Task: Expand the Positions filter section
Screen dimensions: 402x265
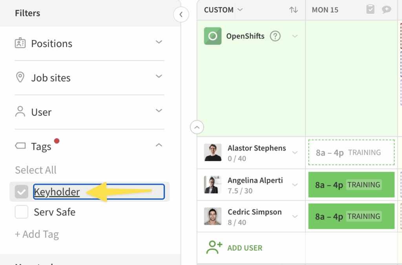Action: [159, 42]
